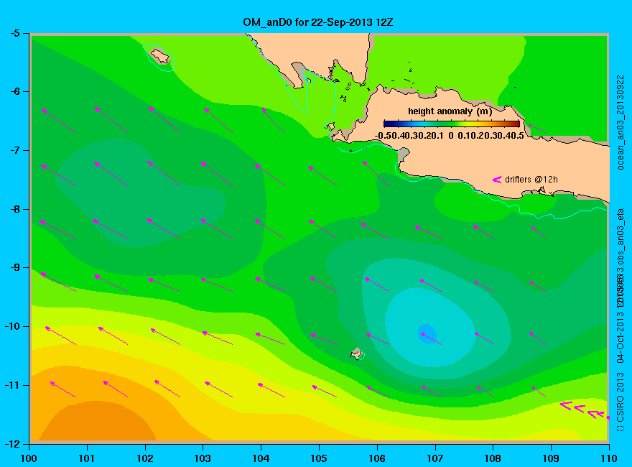Image resolution: width=632 pixels, height=467 pixels.
Task: Click the x-axis label "103"
Action: point(203,458)
